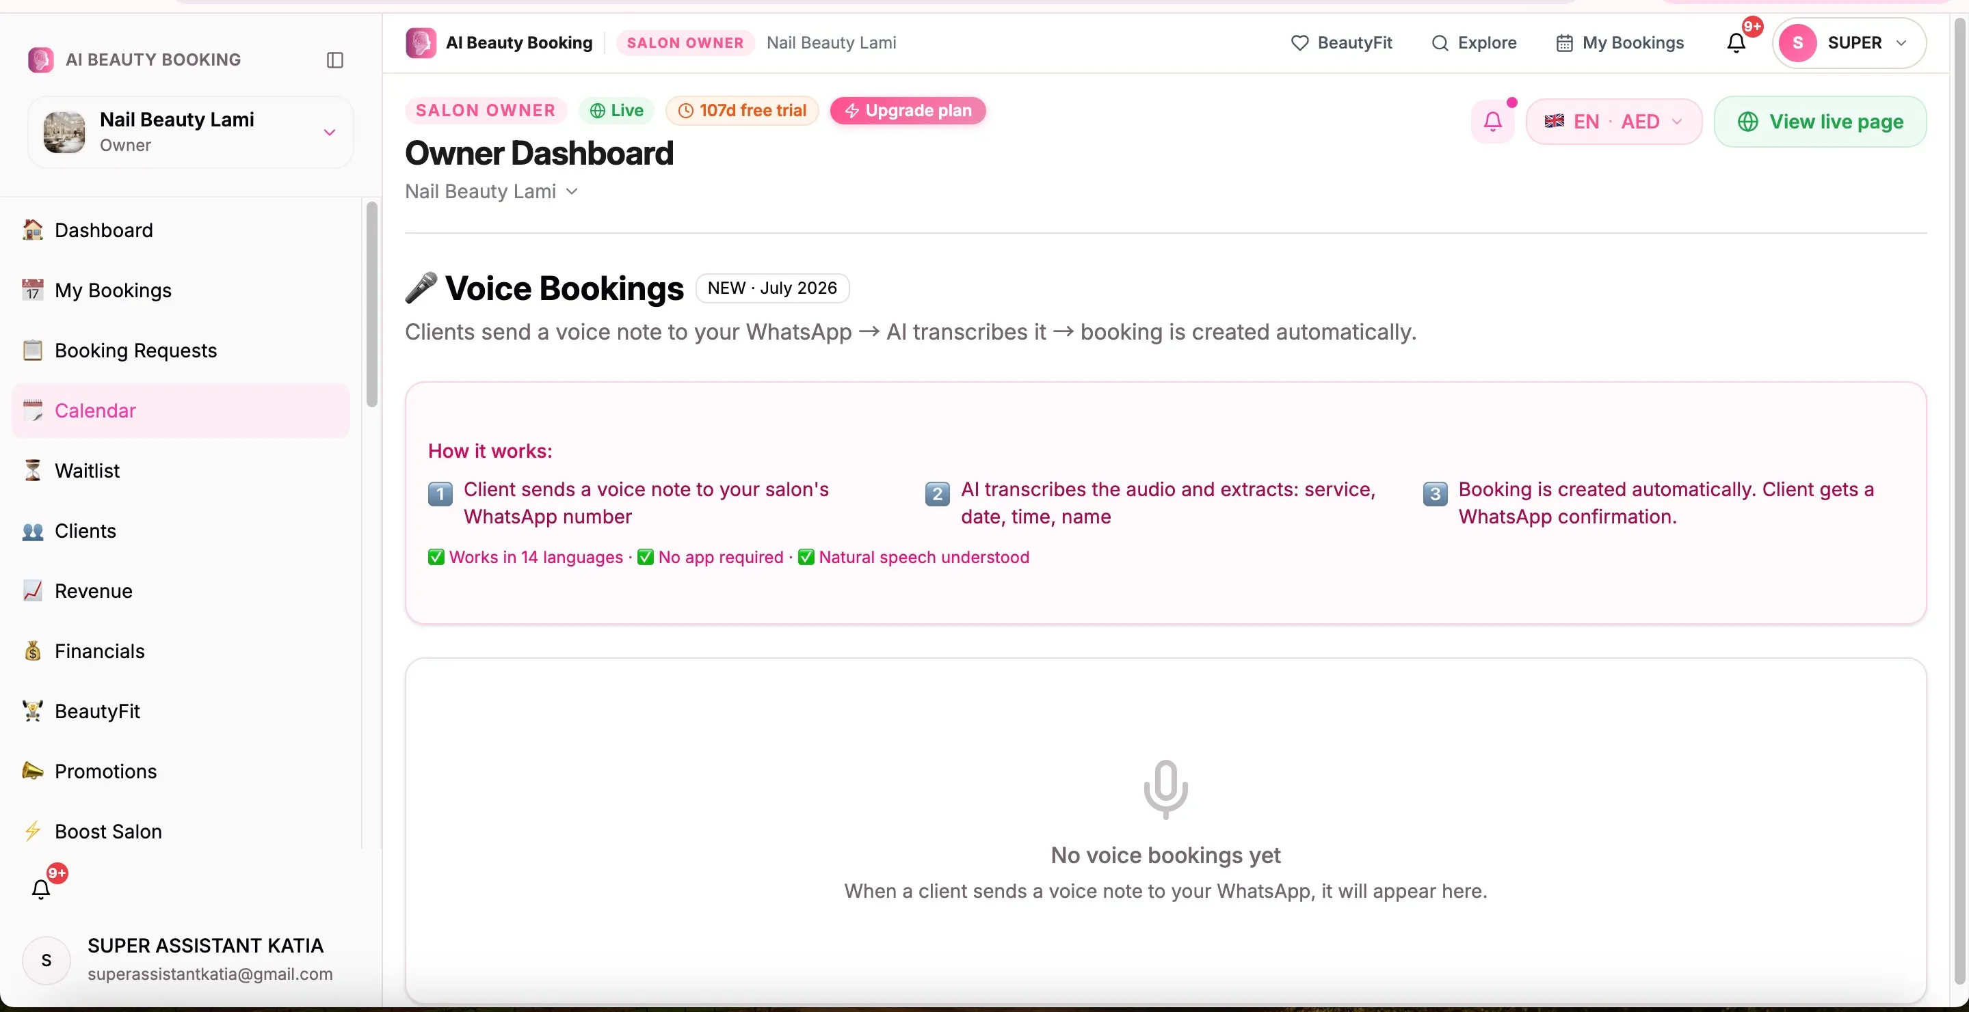Click the Booking Requests clipboard icon
Image resolution: width=1969 pixels, height=1012 pixels.
32,350
